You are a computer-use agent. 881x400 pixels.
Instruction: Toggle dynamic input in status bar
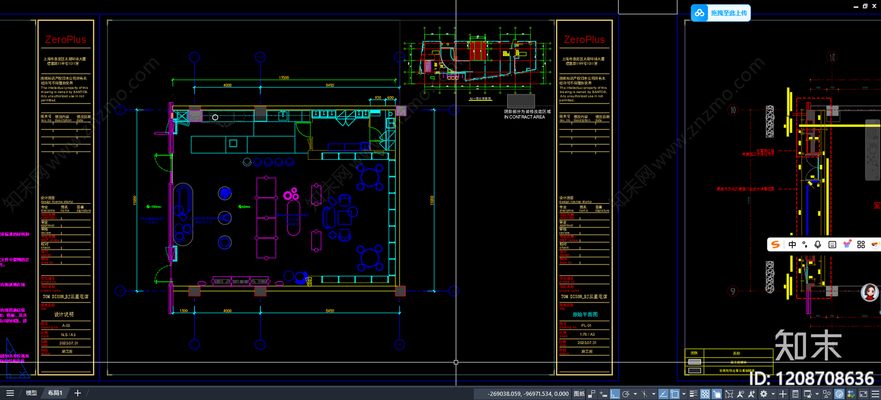point(603,394)
